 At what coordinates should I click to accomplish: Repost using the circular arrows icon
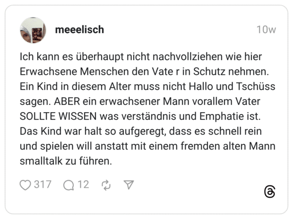pos(106,185)
